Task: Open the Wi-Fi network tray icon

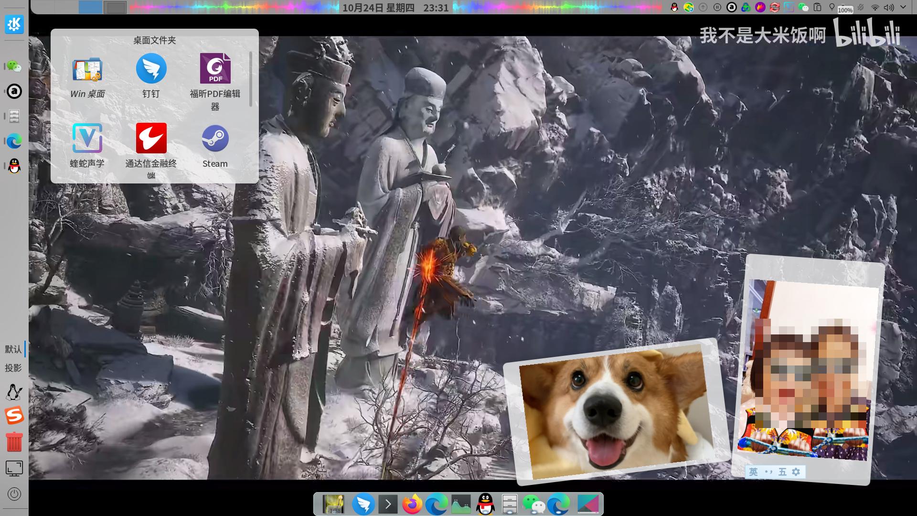Action: 875,7
